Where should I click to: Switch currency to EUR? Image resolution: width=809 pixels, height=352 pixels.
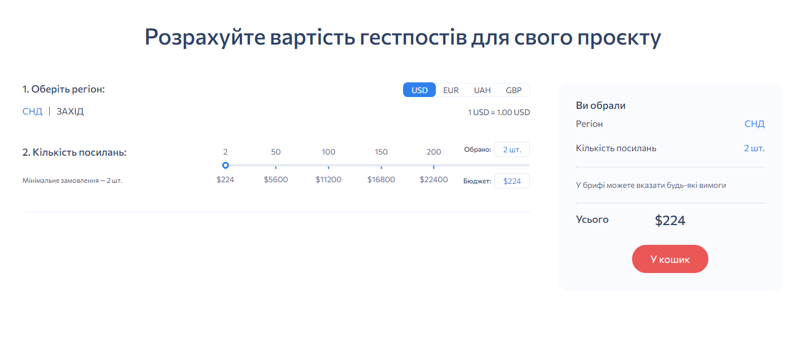click(x=451, y=90)
